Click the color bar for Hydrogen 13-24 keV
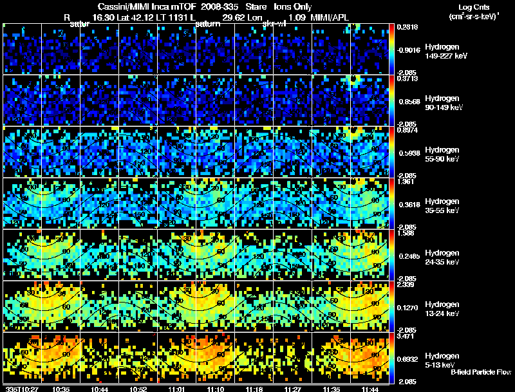The height and width of the screenshot is (392, 515). [x=391, y=306]
